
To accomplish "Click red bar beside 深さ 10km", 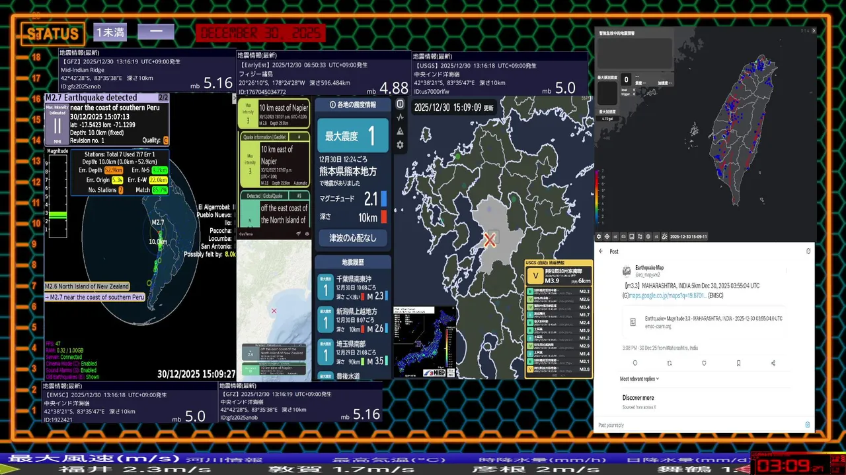I will 383,216.
